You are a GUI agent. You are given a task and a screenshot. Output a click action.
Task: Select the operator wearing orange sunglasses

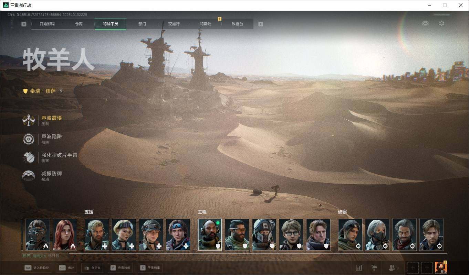click(237, 234)
